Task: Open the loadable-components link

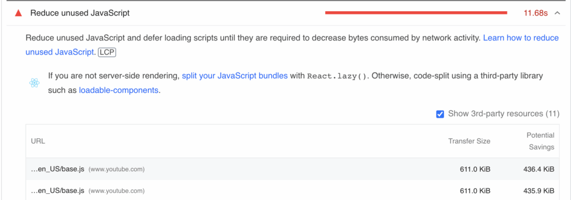Action: click(119, 90)
